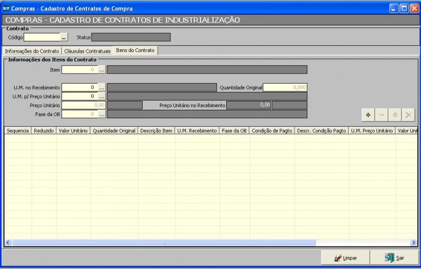
Task: Open U.M. no Recebimento lookup button
Action: click(x=102, y=87)
